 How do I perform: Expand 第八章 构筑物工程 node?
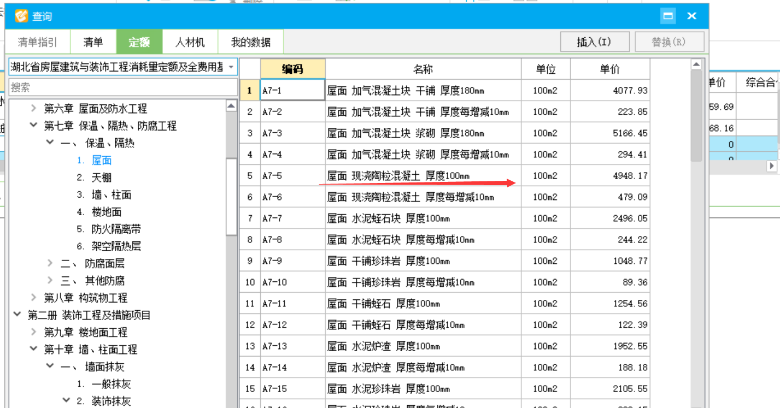[x=34, y=298]
